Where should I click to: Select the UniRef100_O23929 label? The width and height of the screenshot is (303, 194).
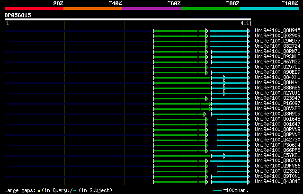coord(277,171)
